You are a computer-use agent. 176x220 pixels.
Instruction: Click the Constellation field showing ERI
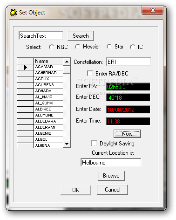[x=129, y=62]
